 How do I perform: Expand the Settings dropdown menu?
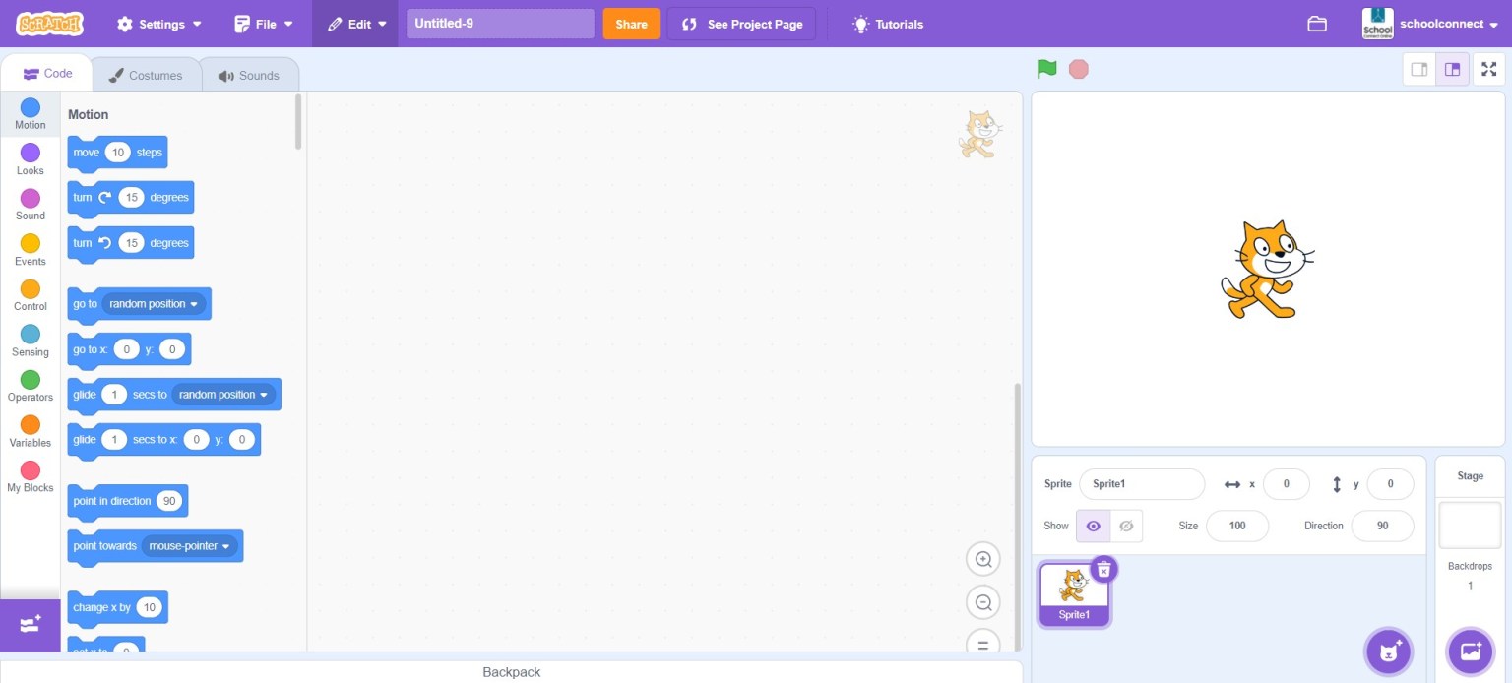(x=159, y=24)
